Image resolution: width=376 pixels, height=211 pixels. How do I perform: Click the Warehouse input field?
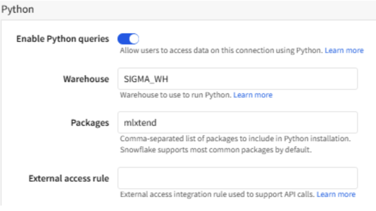[x=237, y=79]
